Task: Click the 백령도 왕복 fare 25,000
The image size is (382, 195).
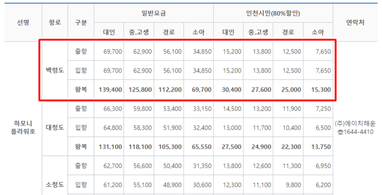Action: coord(291,90)
